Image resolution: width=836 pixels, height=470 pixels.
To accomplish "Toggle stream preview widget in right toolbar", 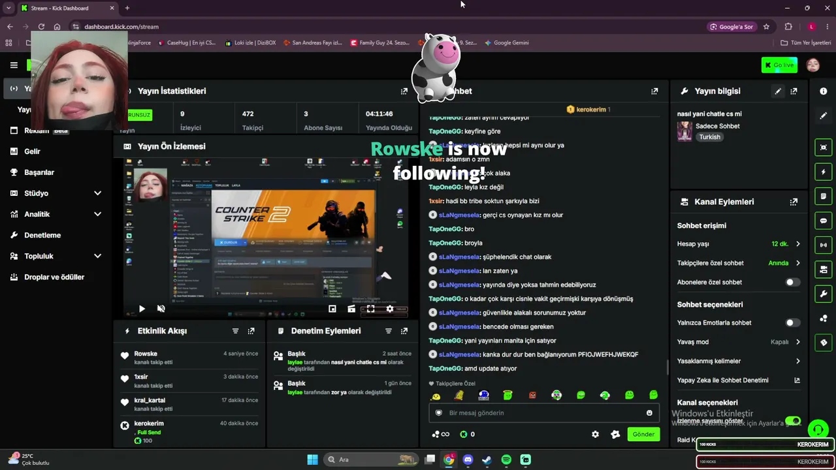I will (823, 148).
